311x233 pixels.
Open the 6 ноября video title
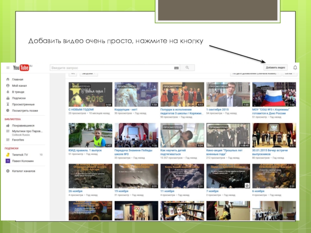(258, 191)
